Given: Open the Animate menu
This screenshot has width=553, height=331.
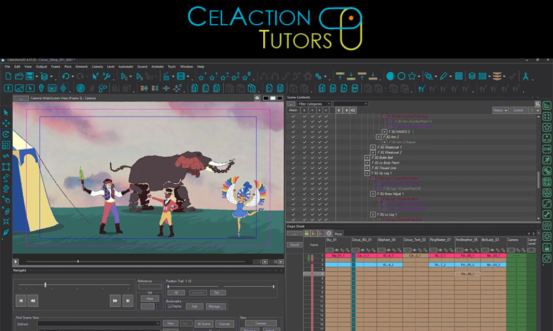Looking at the screenshot, I should pyautogui.click(x=157, y=67).
